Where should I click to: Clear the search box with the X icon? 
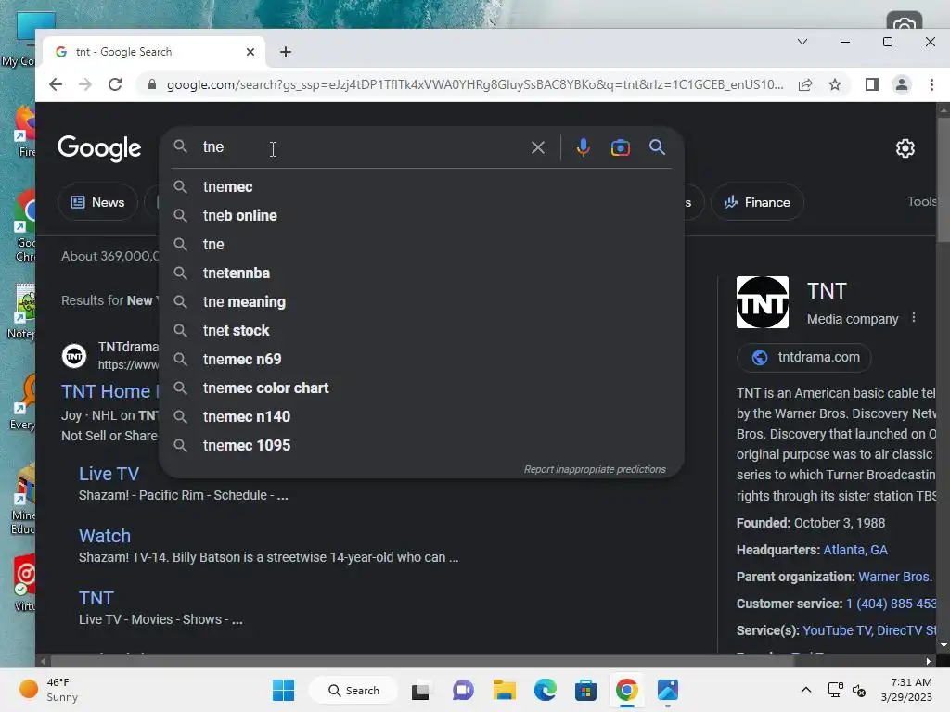(537, 147)
